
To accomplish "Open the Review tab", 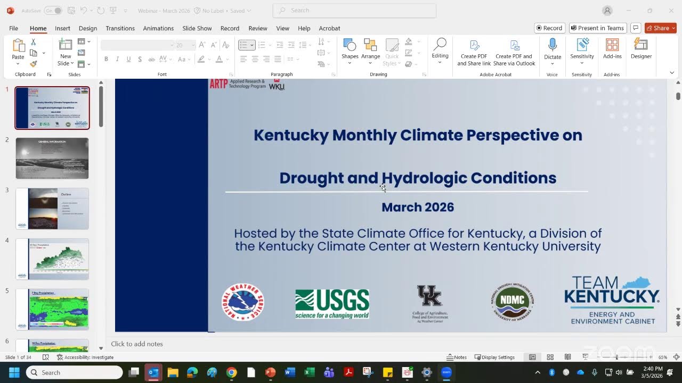I will click(x=258, y=28).
